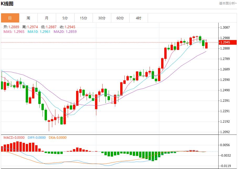This screenshot has width=238, height=169.
Task: Open the 5分 interval tab
Action: tap(65, 18)
